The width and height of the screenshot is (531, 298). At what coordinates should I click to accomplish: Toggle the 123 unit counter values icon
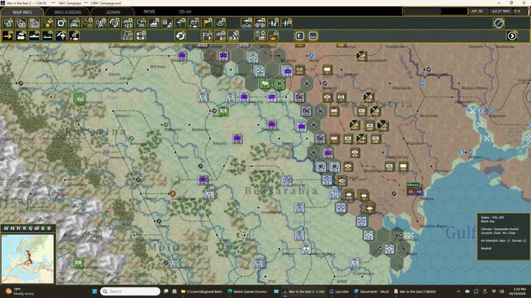[x=127, y=23]
